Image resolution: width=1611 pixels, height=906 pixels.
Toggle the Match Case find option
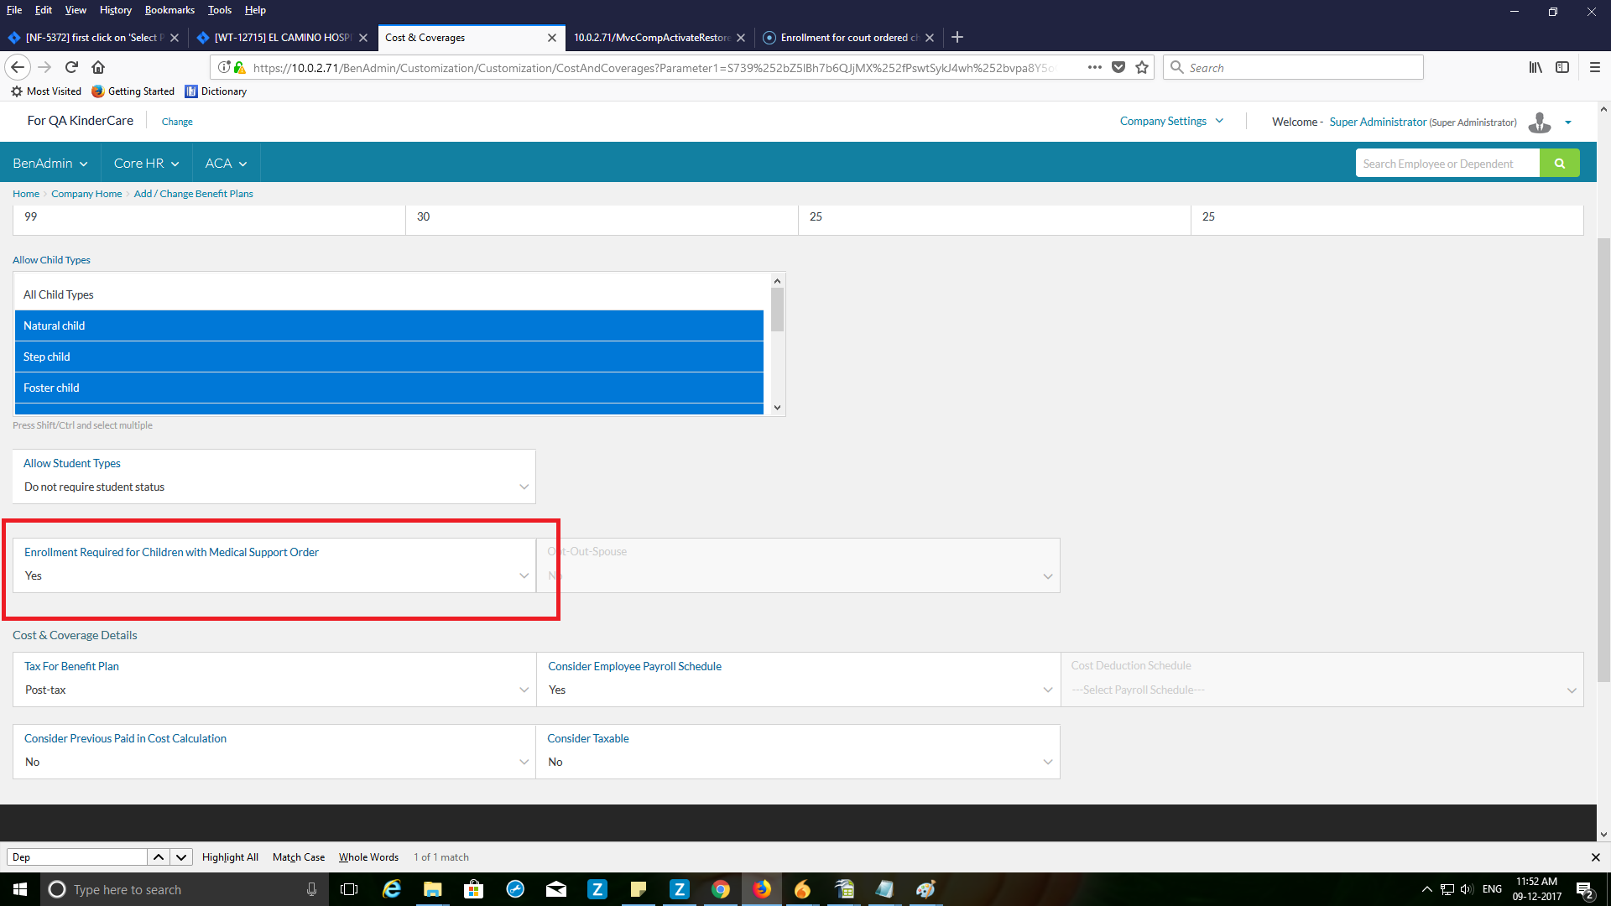298,857
